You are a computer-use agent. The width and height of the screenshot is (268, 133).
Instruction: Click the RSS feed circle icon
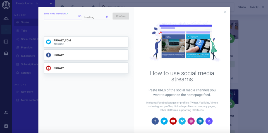click(x=209, y=121)
